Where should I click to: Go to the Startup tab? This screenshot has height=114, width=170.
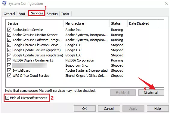tap(52, 14)
